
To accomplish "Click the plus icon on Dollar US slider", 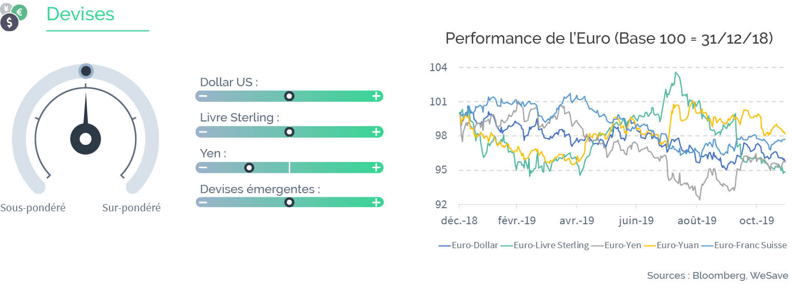I will pyautogui.click(x=377, y=96).
